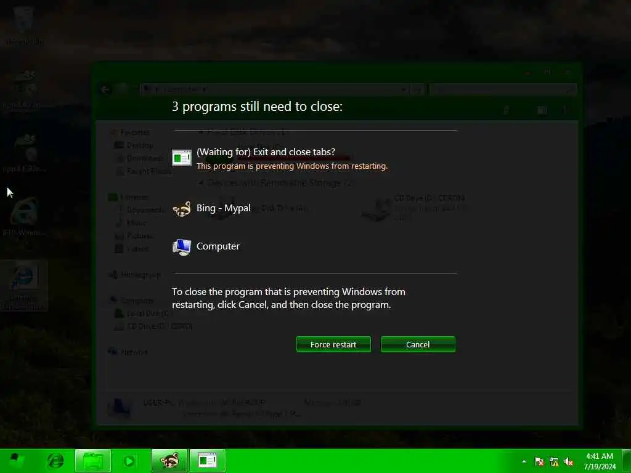The image size is (631, 473).
Task: Click the "(Waiting for) Exit and close tabs?" text
Action: tap(266, 152)
